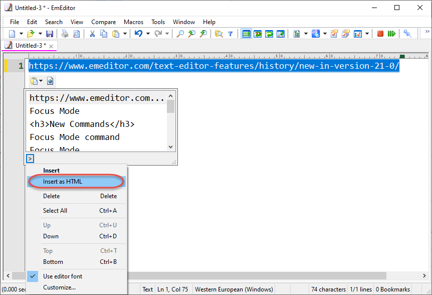Select the Focus Mode command clipboard entry
This screenshot has height=295, width=432.
tap(98, 137)
